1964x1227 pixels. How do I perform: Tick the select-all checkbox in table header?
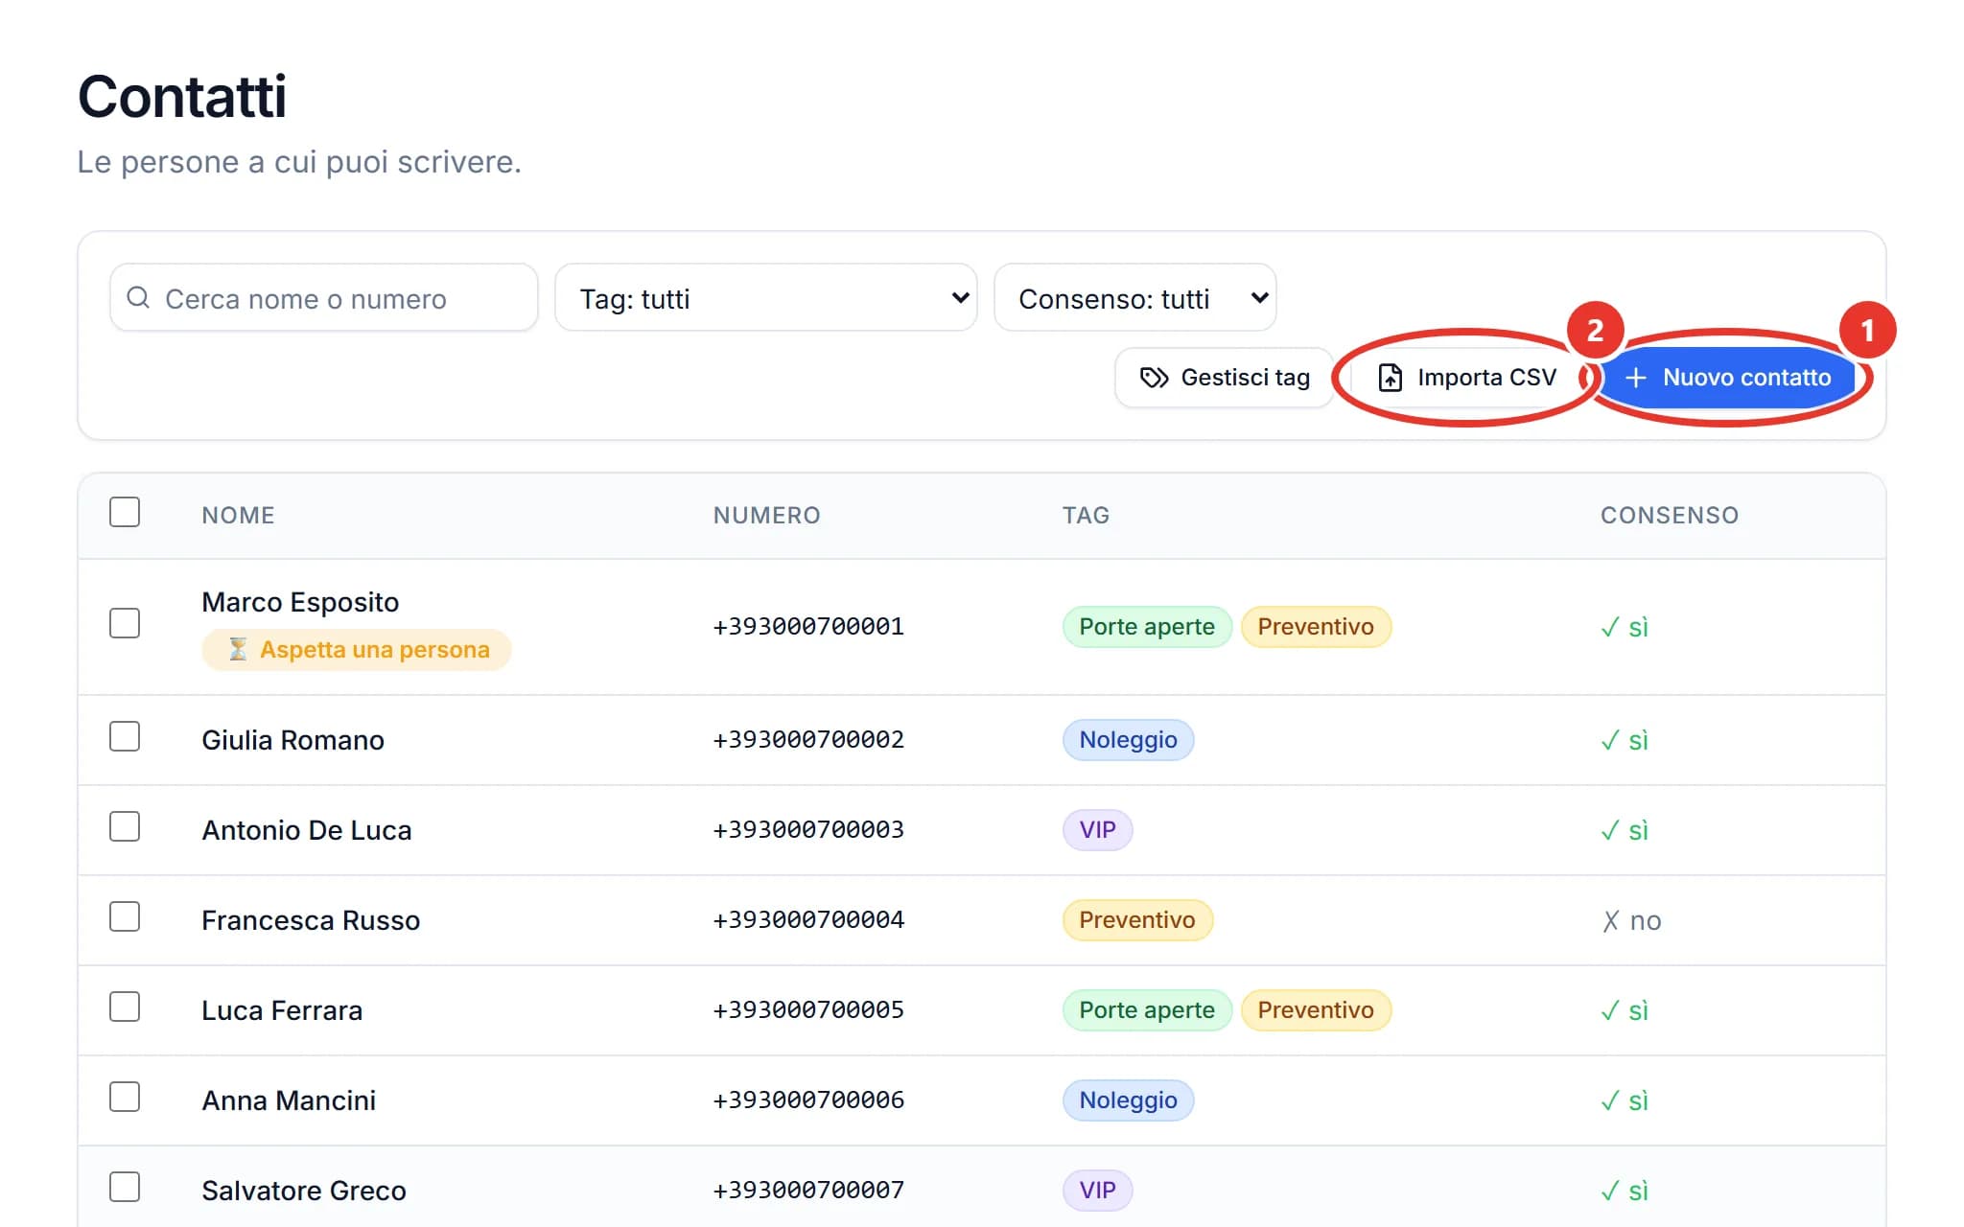[125, 513]
